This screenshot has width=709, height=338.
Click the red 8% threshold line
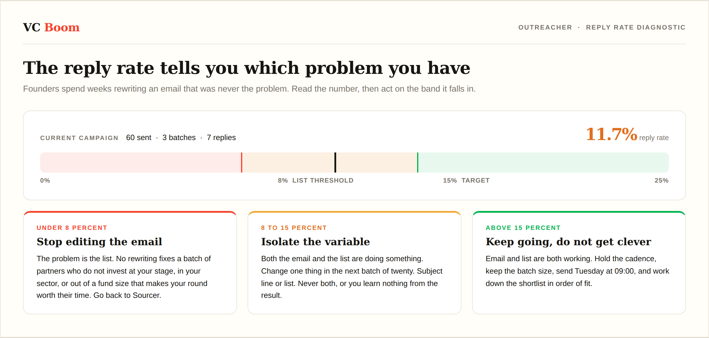coord(242,162)
